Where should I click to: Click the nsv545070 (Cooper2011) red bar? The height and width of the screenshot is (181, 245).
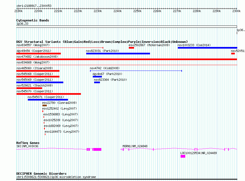point(49,94)
